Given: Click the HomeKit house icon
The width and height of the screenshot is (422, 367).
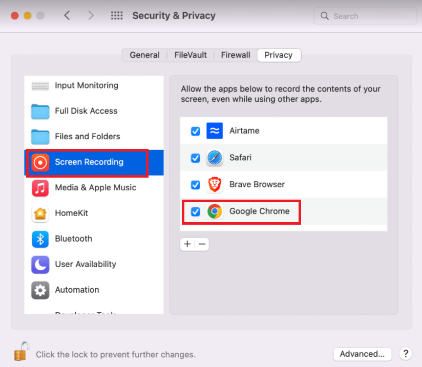Looking at the screenshot, I should coord(40,213).
